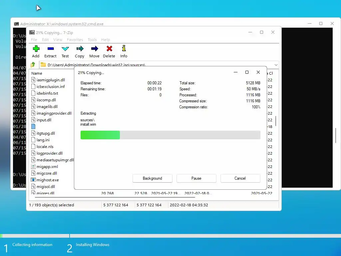Select the mighost.exe file icon

33,180
